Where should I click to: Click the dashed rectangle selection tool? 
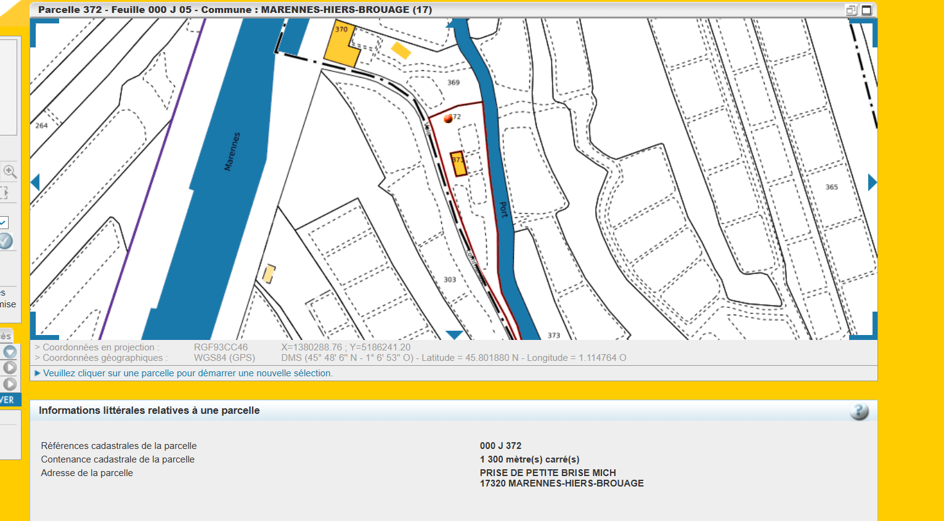[4, 193]
